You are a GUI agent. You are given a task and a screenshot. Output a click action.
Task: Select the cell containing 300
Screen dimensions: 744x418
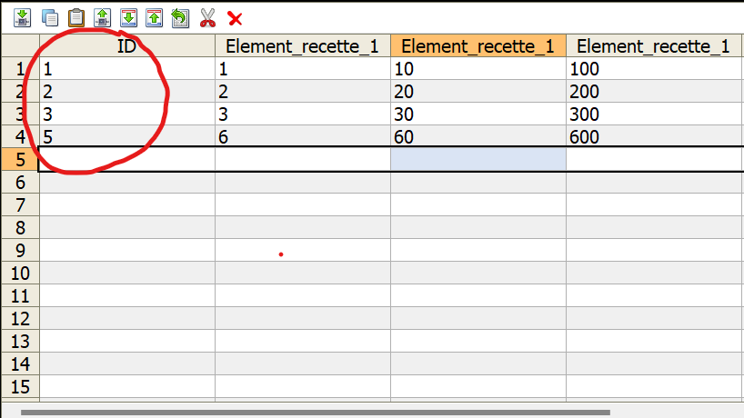coord(655,114)
